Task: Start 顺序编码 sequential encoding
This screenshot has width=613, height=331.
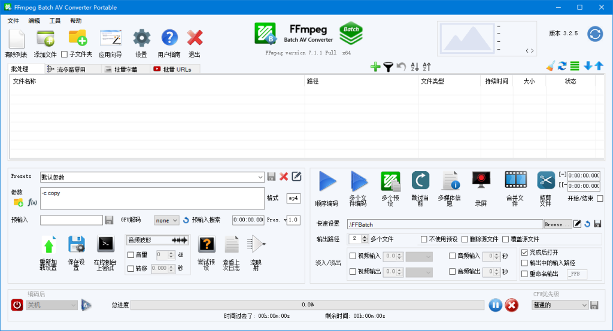Action: coord(327,181)
